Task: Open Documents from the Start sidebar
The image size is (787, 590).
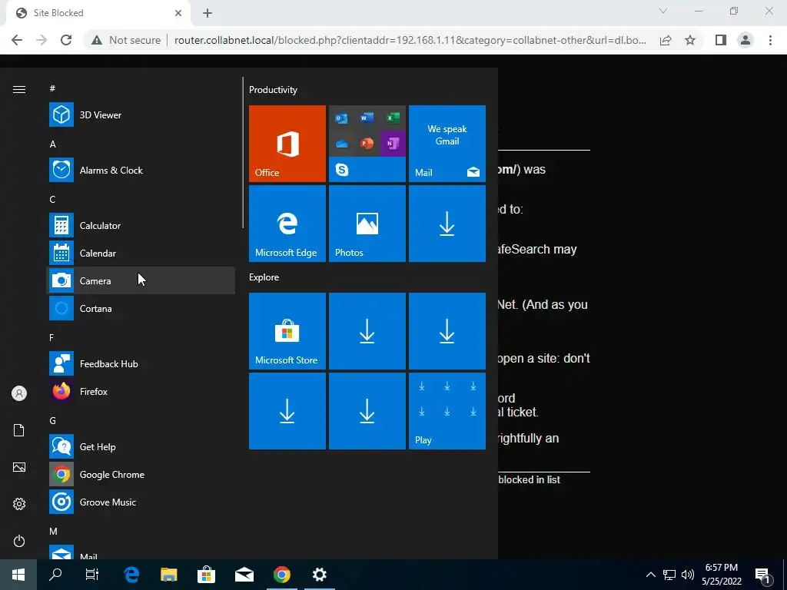Action: (x=19, y=430)
